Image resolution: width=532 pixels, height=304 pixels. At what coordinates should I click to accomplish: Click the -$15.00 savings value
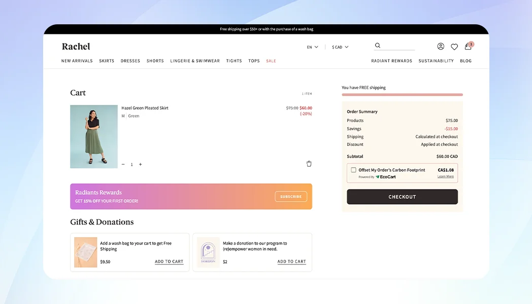click(451, 129)
